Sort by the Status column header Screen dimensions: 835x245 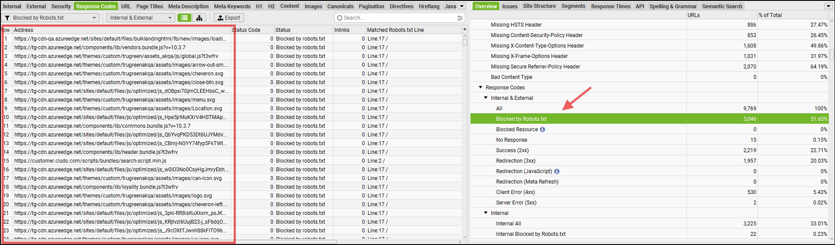[304, 30]
